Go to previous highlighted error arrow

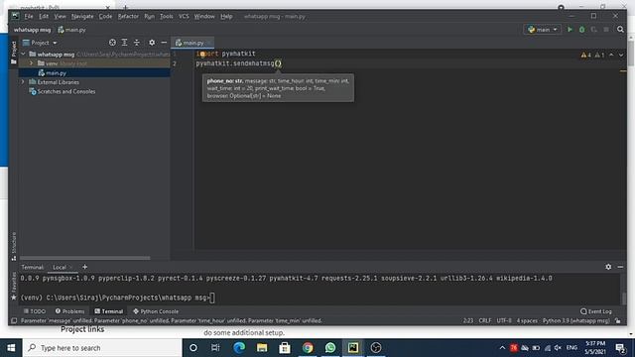pos(611,55)
